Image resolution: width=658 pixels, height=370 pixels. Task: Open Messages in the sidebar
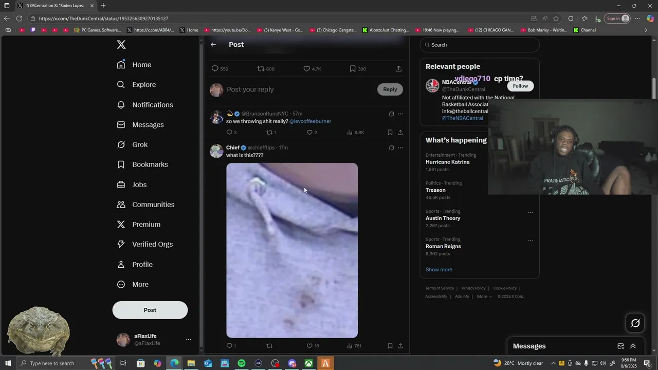(x=140, y=125)
